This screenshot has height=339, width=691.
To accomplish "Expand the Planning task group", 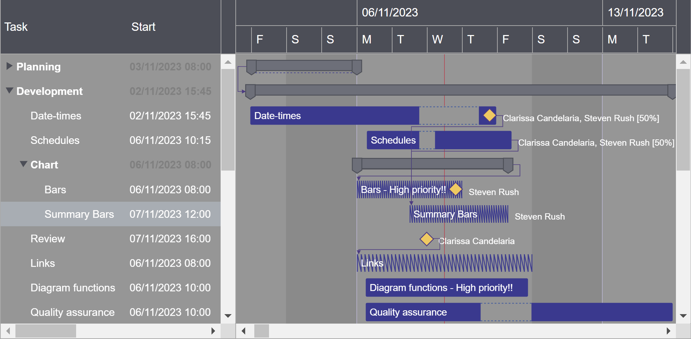I will click(x=9, y=67).
